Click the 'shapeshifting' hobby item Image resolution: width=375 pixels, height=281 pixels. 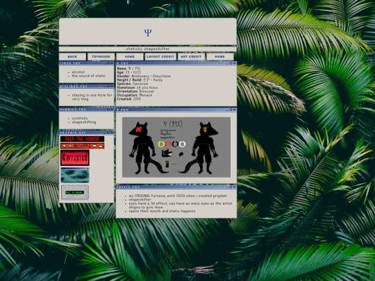[x=84, y=122]
